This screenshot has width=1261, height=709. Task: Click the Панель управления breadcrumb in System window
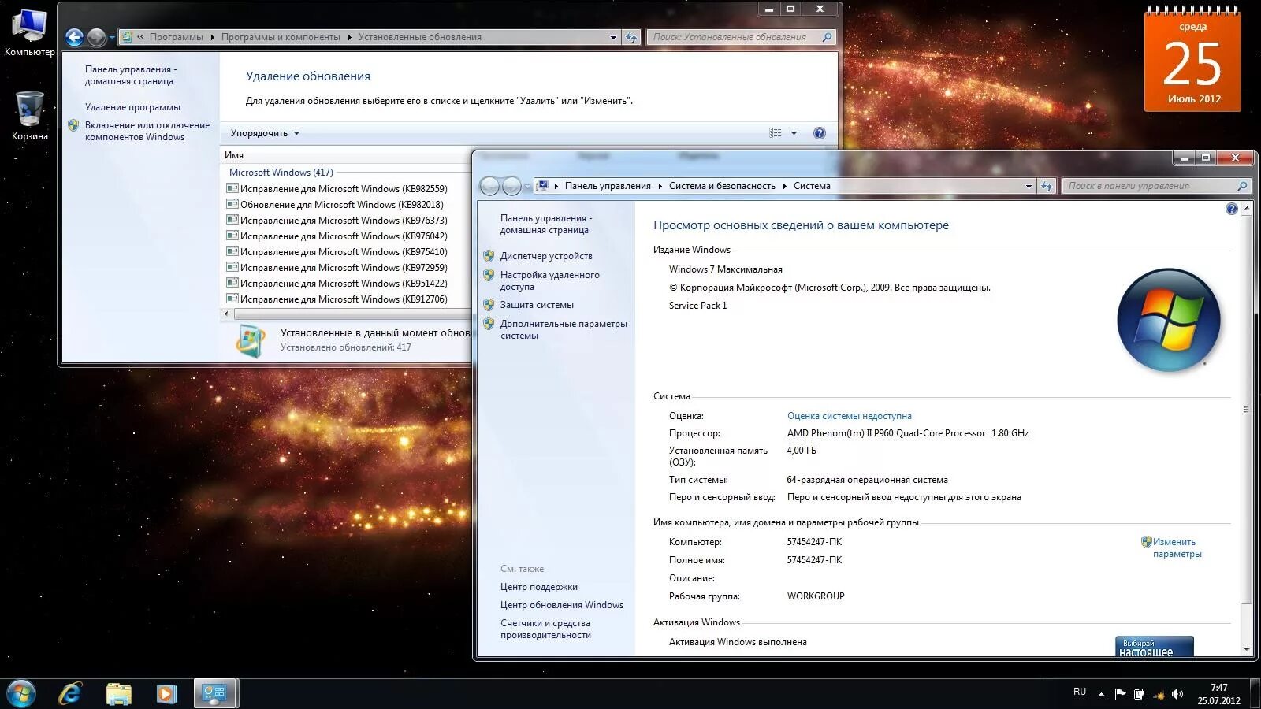608,186
